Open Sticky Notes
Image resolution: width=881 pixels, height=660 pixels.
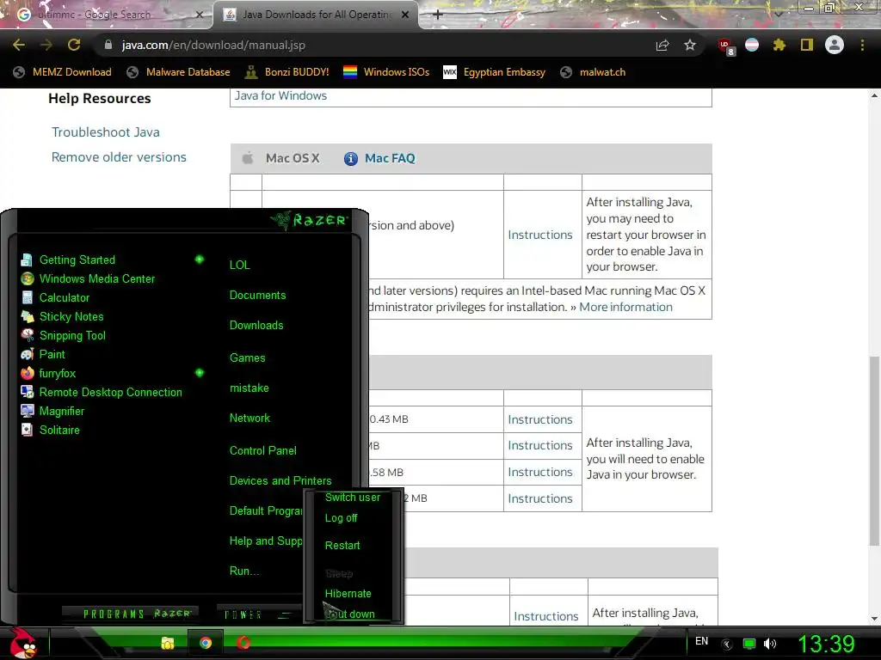coord(71,316)
